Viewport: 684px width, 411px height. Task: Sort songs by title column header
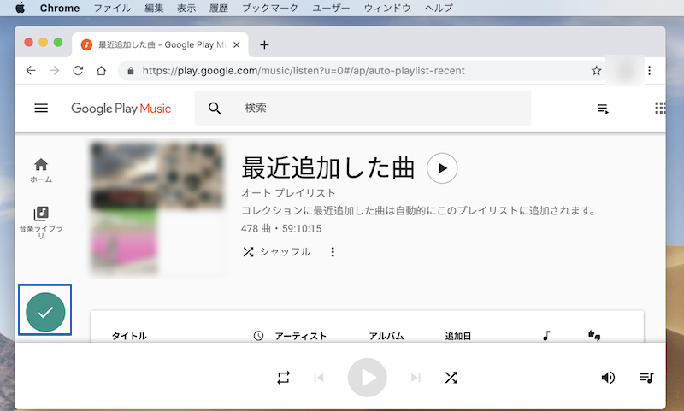point(129,337)
